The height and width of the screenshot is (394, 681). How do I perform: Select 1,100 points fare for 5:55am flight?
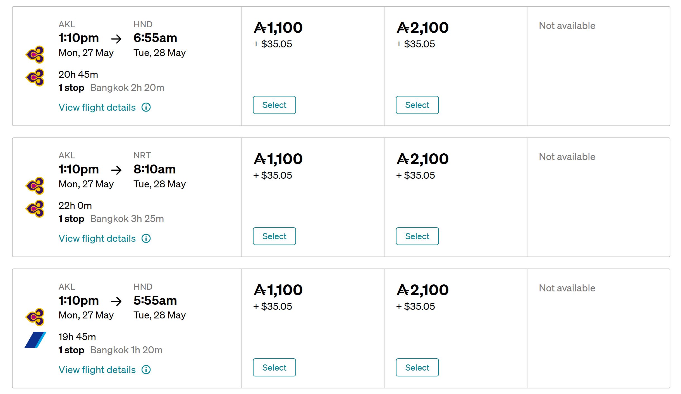pos(274,368)
